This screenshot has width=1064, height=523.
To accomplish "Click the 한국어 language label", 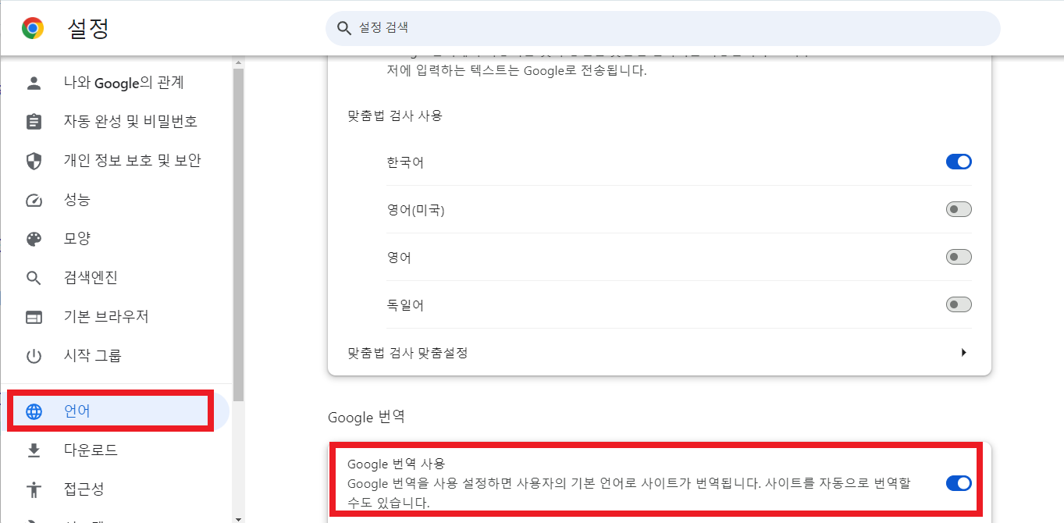I will [405, 162].
